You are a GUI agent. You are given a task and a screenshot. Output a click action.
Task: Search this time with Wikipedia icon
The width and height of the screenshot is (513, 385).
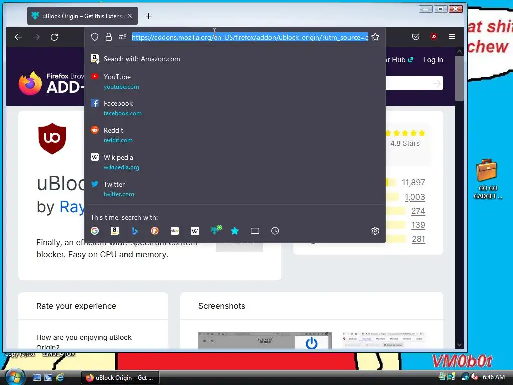[195, 231]
